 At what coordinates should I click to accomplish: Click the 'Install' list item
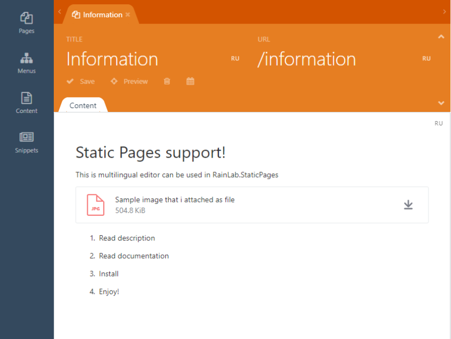(109, 274)
